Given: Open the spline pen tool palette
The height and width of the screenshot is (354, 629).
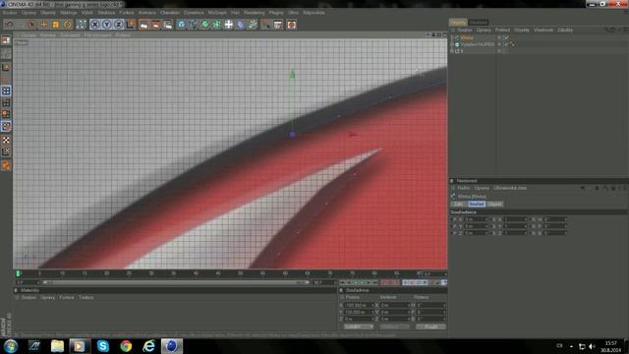Looking at the screenshot, I should pos(193,25).
